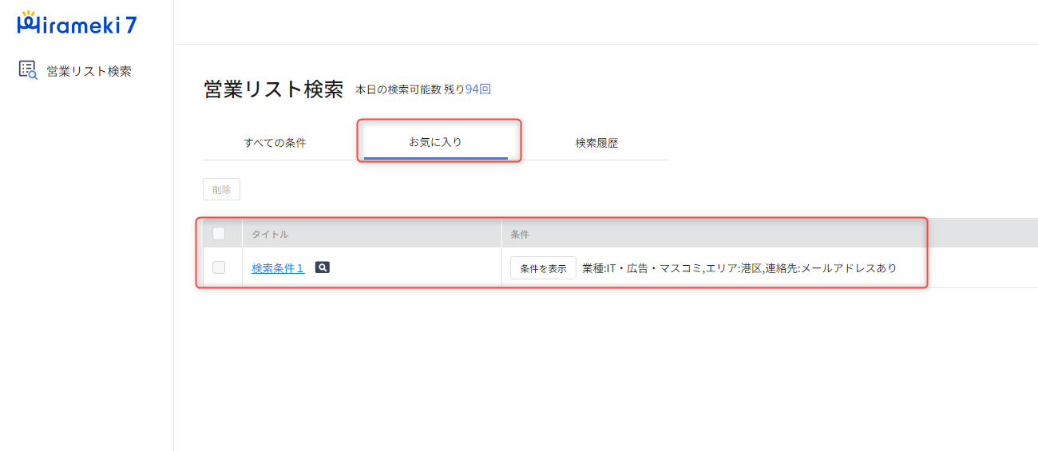
Task: Select the お気に入り tab
Action: click(435, 142)
